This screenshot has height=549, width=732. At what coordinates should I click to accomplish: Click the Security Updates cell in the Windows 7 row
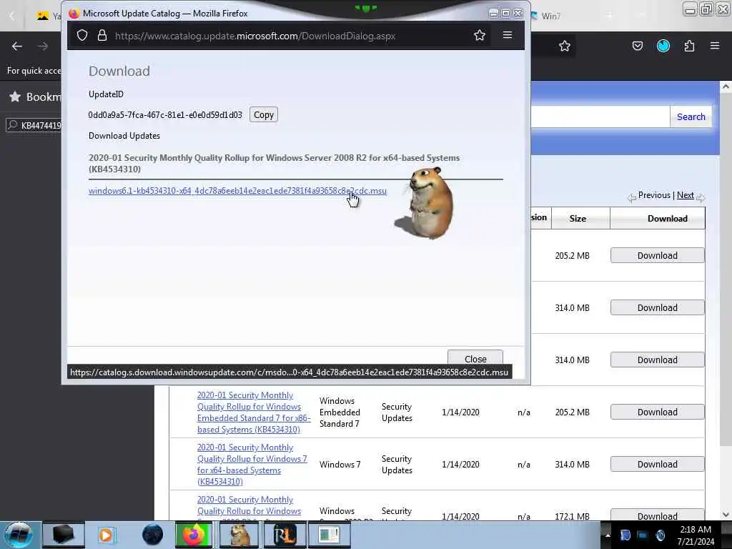397,465
